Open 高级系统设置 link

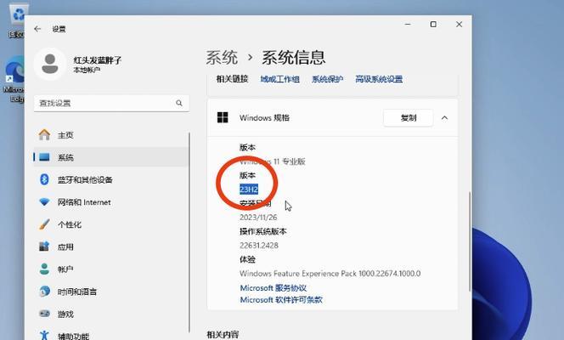click(x=379, y=79)
